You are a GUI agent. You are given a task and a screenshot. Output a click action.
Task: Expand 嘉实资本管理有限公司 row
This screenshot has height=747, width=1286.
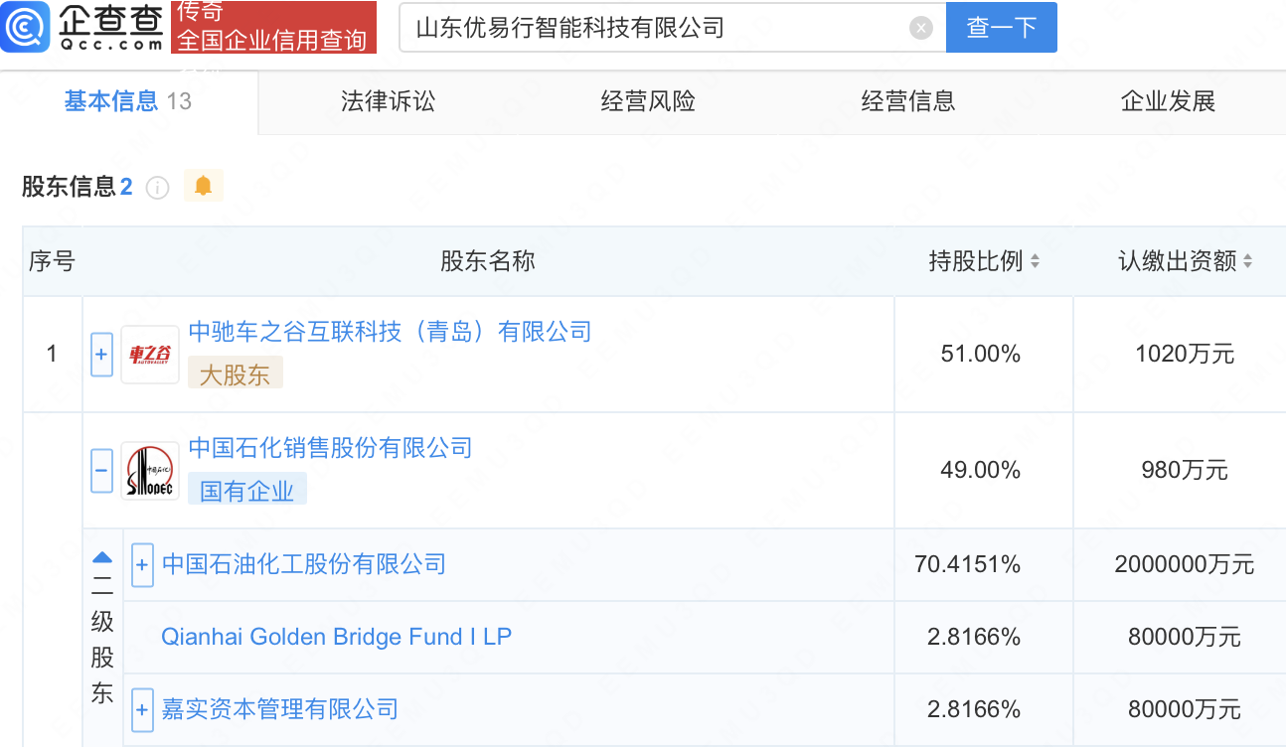(142, 710)
